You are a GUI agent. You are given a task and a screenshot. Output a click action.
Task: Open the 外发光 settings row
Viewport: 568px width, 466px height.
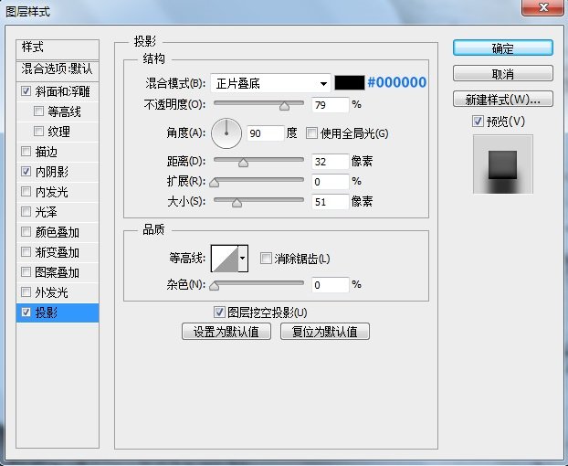[58, 292]
